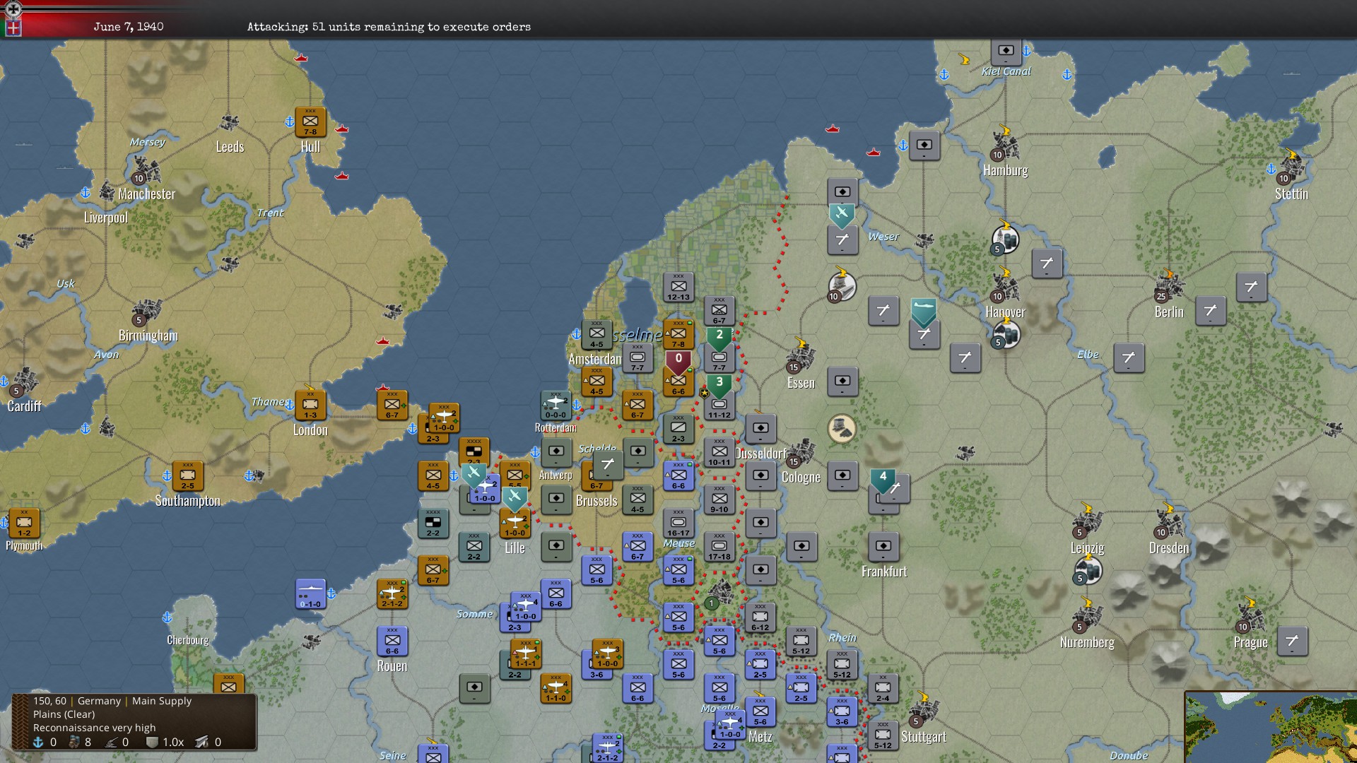Click the Nuremberg city label
The width and height of the screenshot is (1357, 763).
[1087, 642]
